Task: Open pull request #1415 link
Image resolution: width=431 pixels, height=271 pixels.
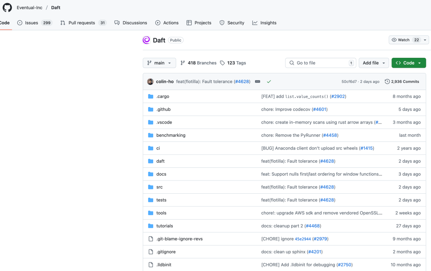Action: [x=367, y=148]
